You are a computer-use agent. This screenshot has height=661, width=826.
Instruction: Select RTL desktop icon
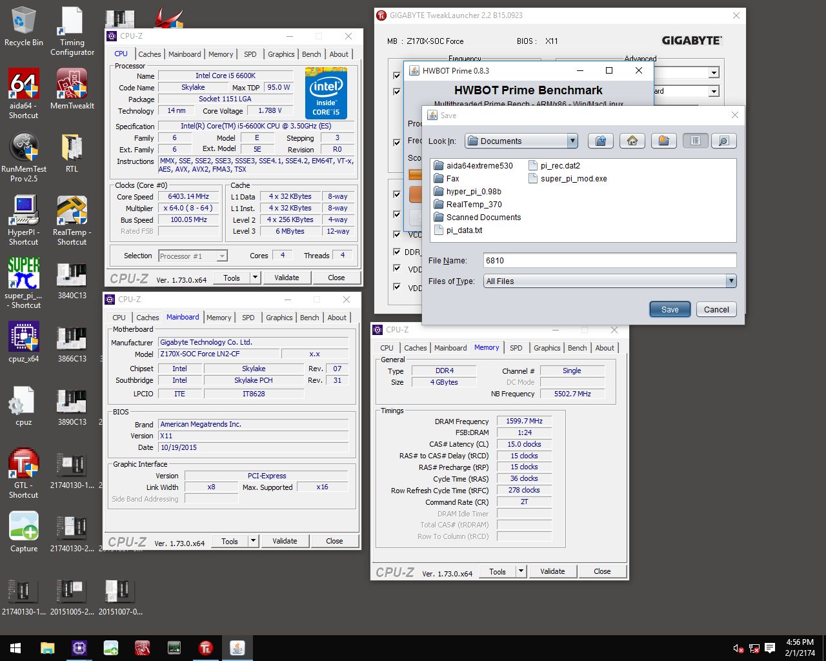72,153
